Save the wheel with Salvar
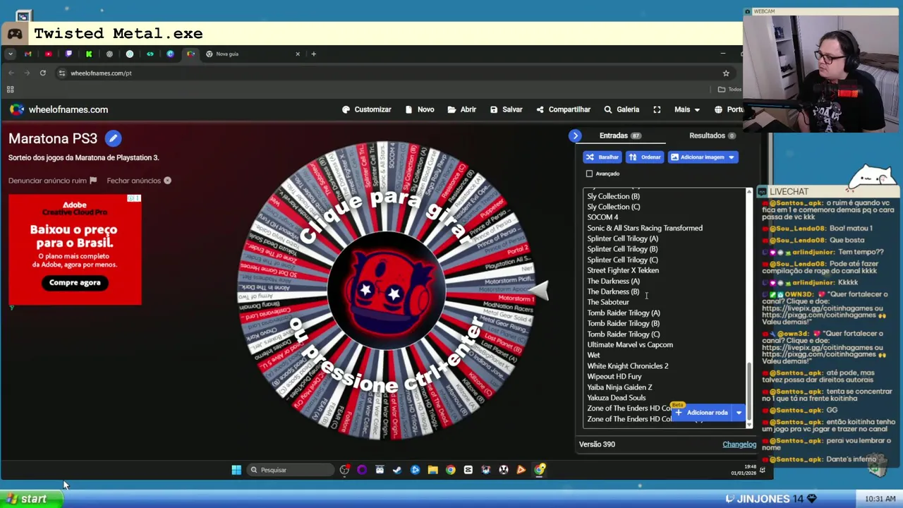903x508 pixels. [505, 109]
